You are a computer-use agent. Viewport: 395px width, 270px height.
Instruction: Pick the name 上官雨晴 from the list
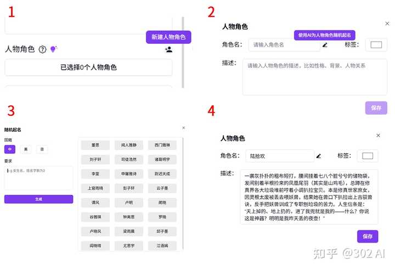(94, 188)
